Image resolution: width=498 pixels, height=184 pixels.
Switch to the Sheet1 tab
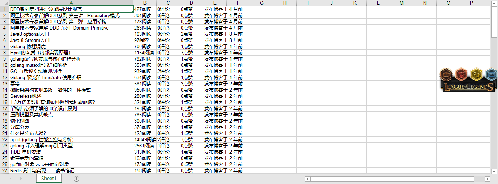[x=48, y=179]
